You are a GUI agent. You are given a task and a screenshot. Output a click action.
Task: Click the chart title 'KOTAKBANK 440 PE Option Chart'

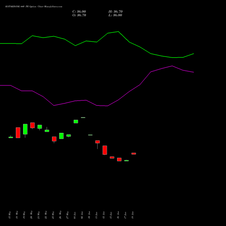pyautogui.click(x=24, y=7)
